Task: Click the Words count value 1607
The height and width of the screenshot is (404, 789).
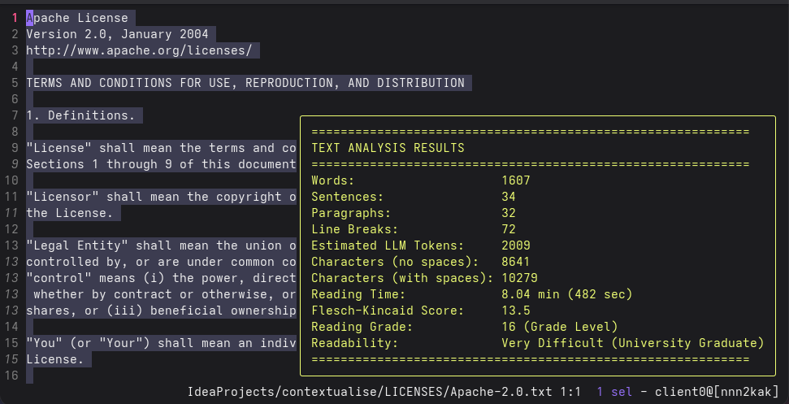Action: click(x=516, y=180)
